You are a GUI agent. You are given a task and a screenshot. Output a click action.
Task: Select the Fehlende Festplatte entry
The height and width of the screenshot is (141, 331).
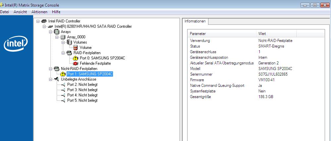pyautogui.click(x=95, y=63)
